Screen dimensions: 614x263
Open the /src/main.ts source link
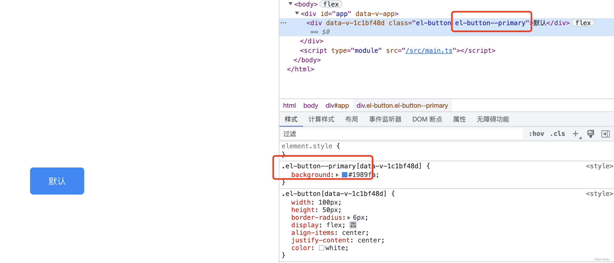[429, 50]
